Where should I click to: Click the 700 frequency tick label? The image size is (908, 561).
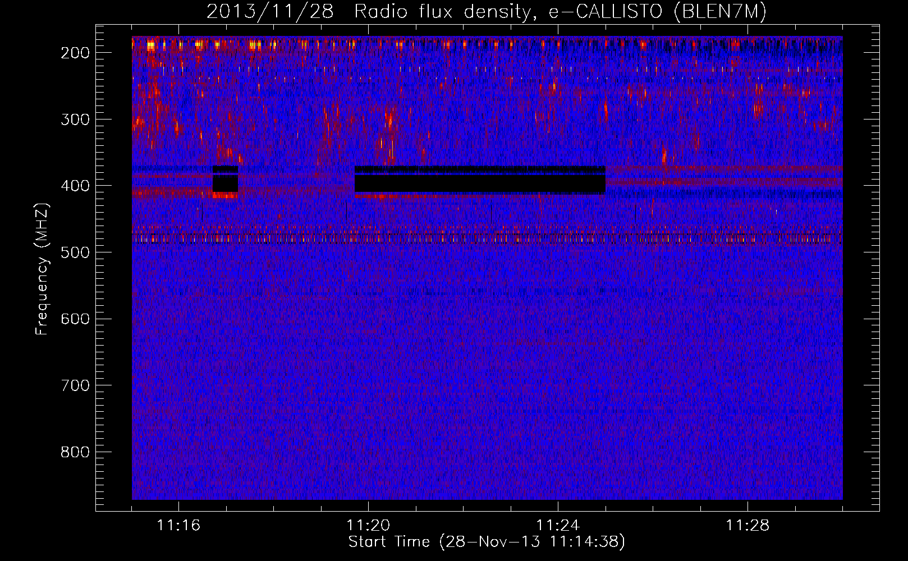point(75,385)
